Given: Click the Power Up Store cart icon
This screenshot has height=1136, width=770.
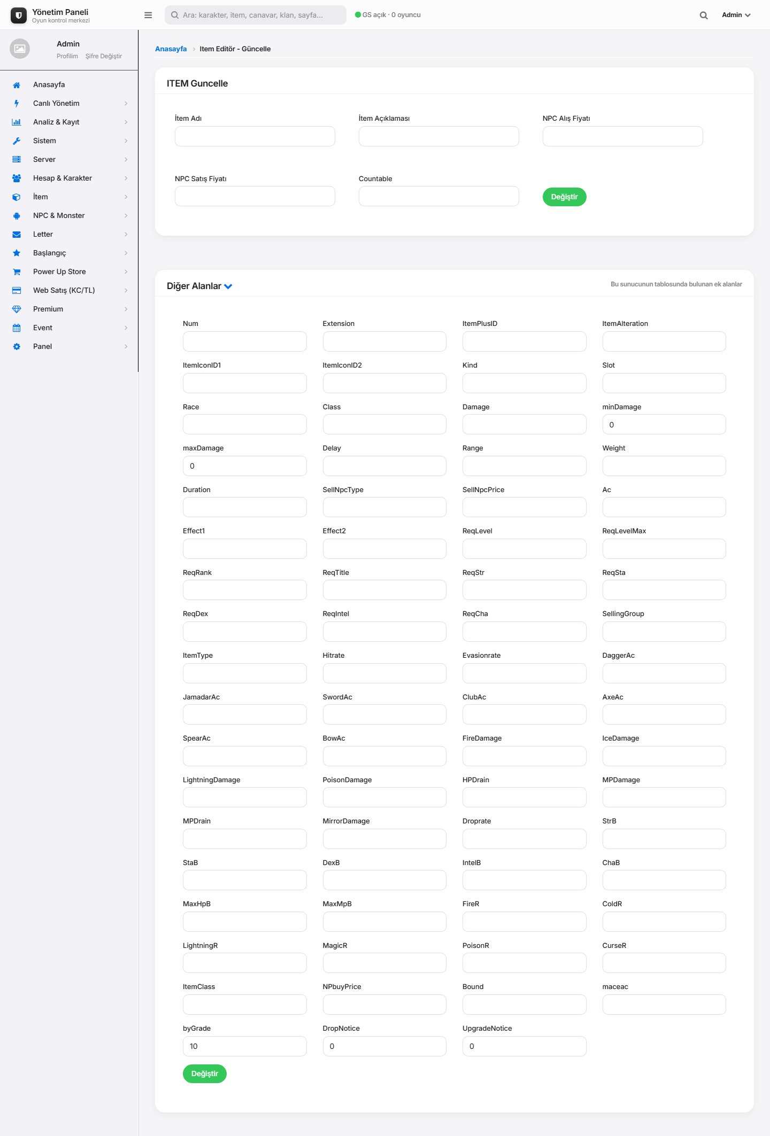Looking at the screenshot, I should point(17,272).
